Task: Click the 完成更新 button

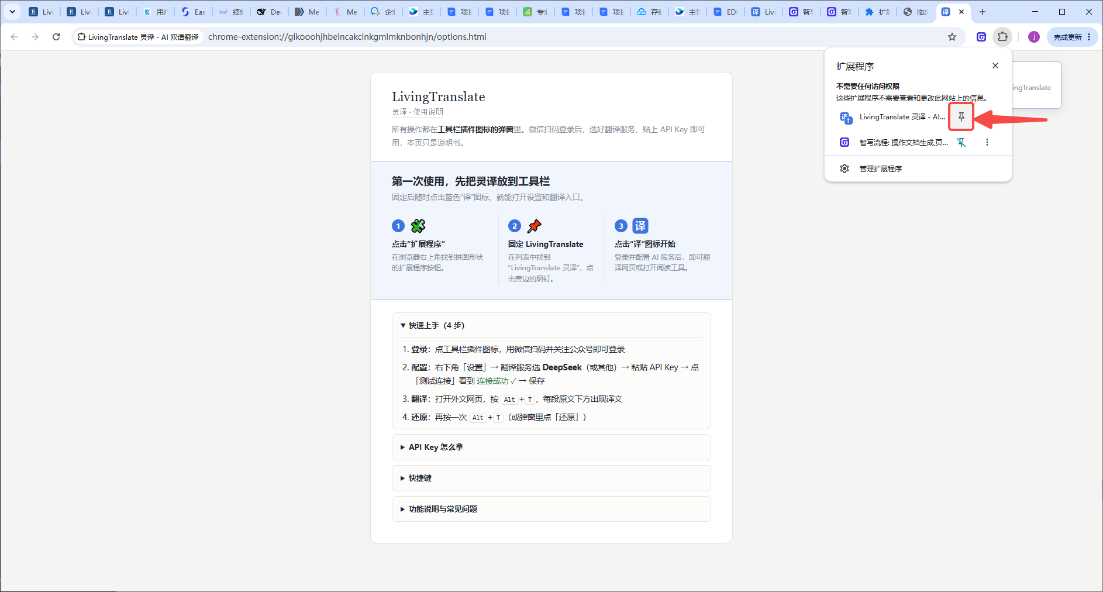Action: tap(1072, 37)
